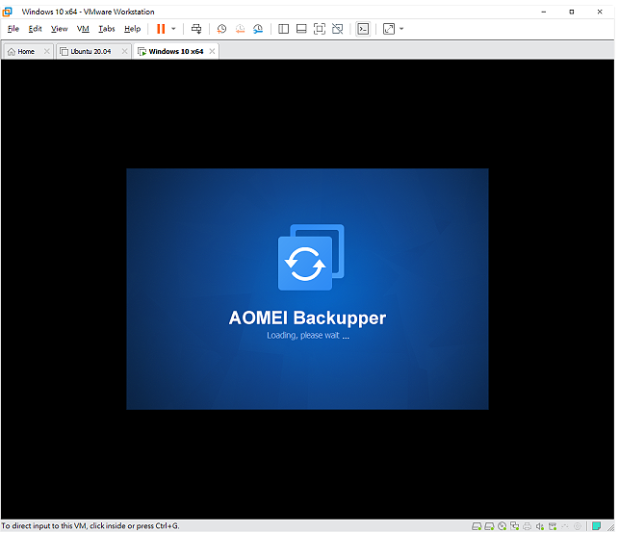
Task: Click the AOMEI Backupper splash screen in the VM
Action: [x=307, y=289]
